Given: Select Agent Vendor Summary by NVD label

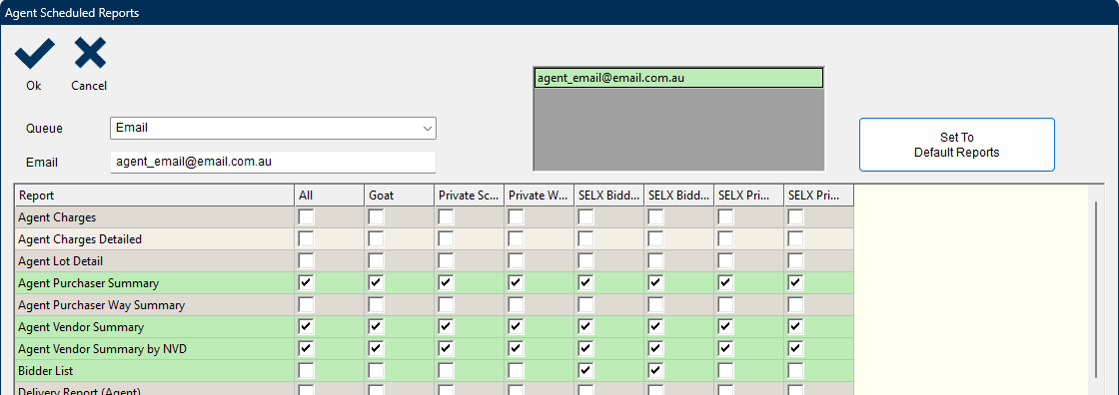Looking at the screenshot, I should (x=103, y=349).
